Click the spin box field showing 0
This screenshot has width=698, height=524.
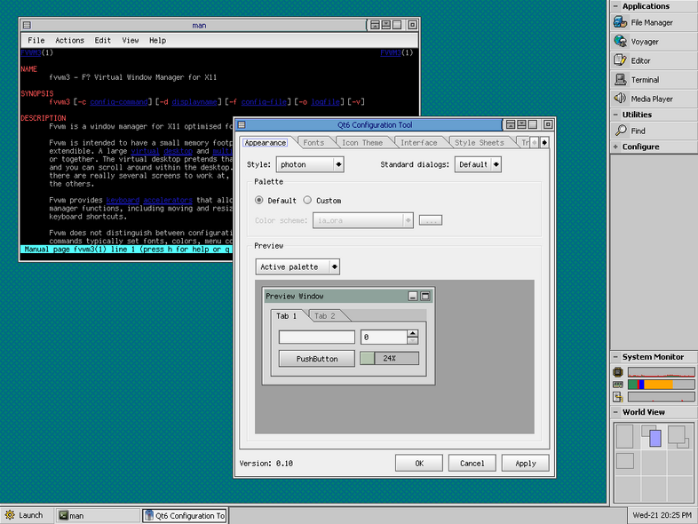384,337
